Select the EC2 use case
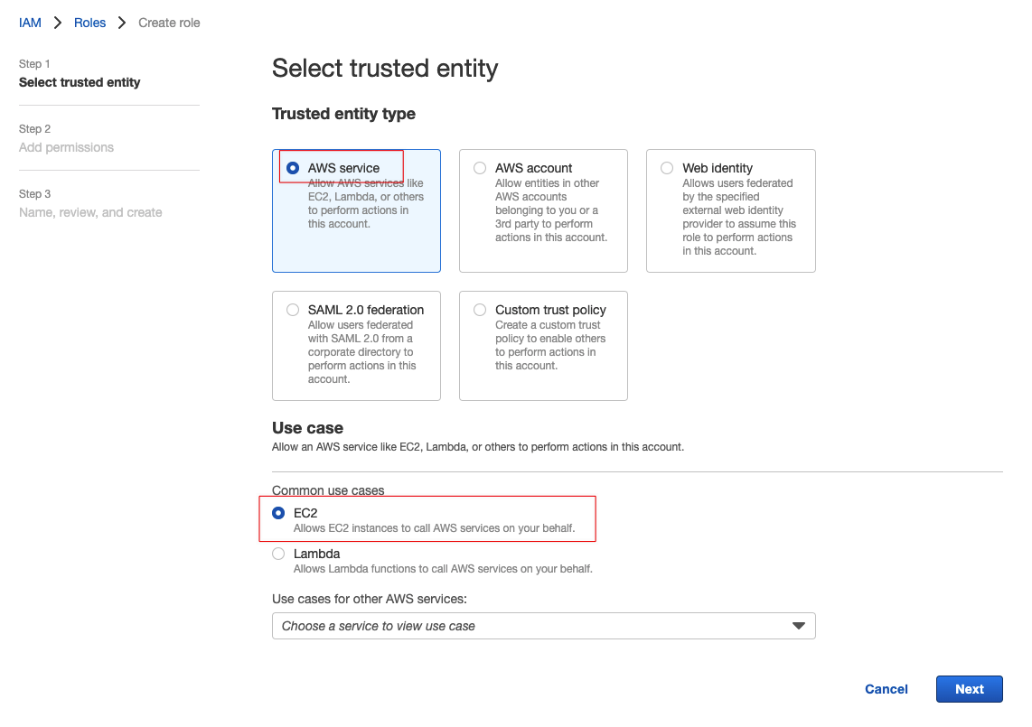 point(278,513)
